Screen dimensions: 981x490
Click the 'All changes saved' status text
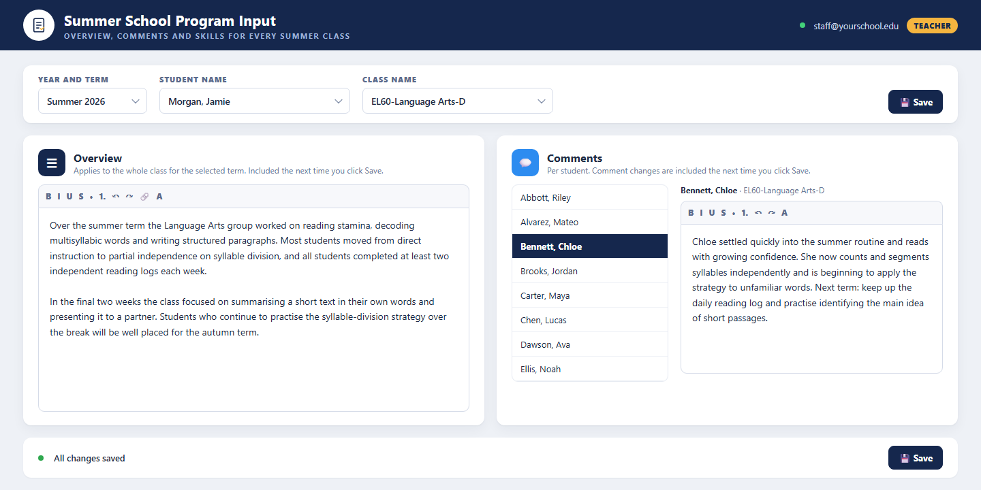coord(89,459)
